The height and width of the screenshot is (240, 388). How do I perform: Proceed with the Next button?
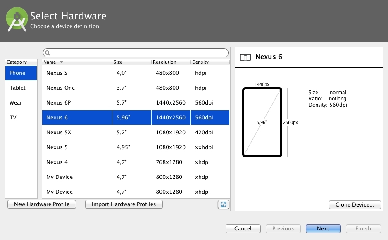click(323, 228)
